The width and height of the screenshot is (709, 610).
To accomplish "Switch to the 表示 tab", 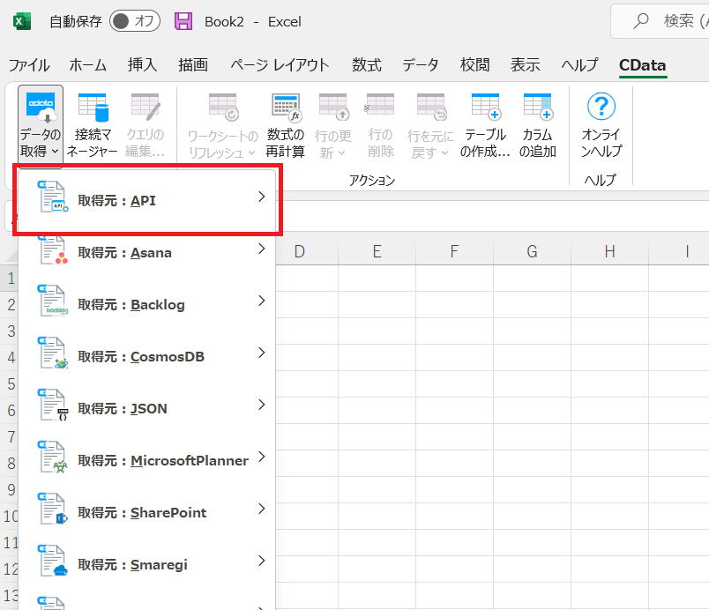I will pyautogui.click(x=526, y=65).
